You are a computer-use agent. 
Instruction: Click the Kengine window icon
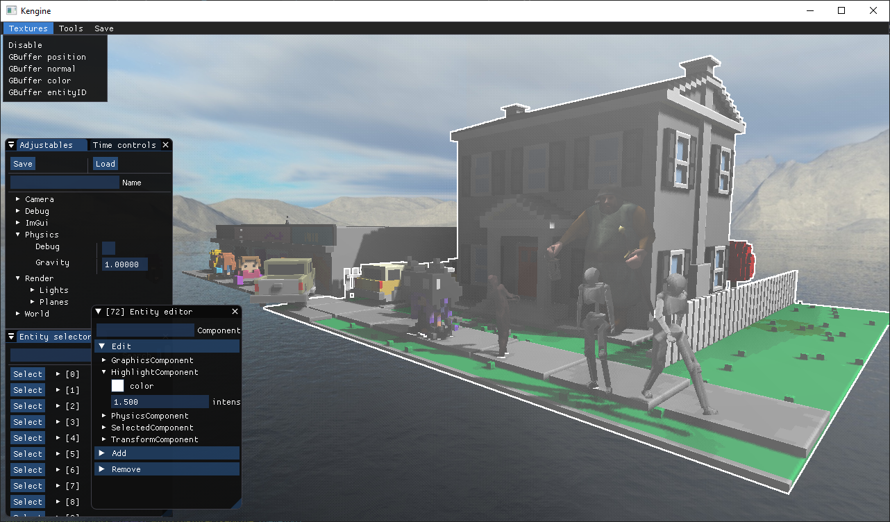point(11,10)
